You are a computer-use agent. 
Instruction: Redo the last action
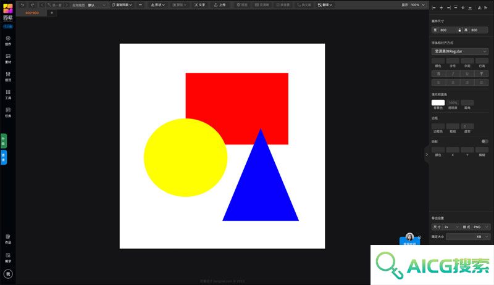click(x=32, y=5)
